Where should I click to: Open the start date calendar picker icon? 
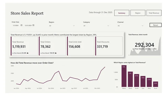[x=21, y=25]
